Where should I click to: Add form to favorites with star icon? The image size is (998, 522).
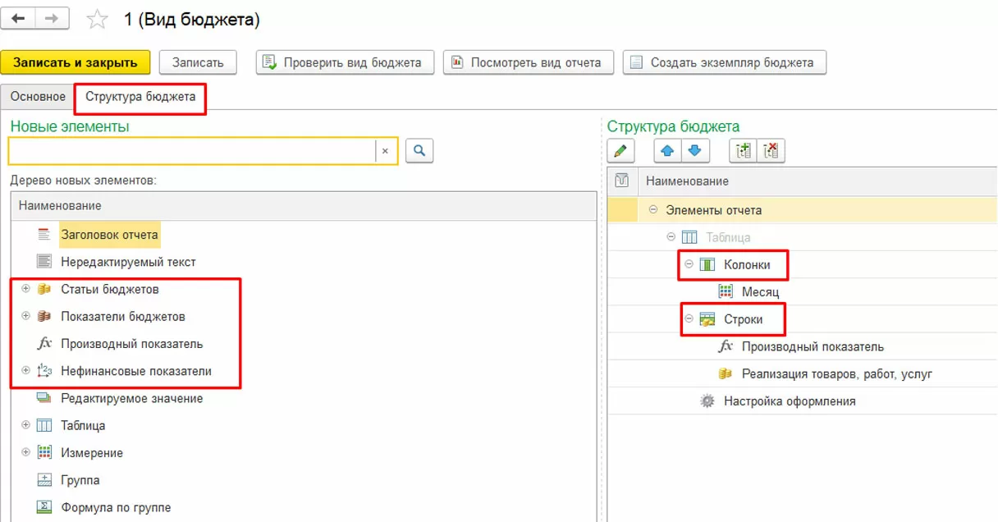click(x=98, y=20)
